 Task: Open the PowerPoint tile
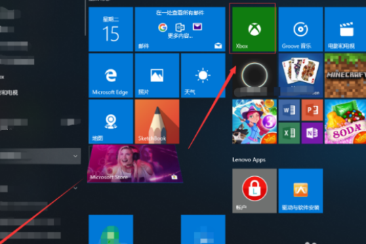[312, 110]
